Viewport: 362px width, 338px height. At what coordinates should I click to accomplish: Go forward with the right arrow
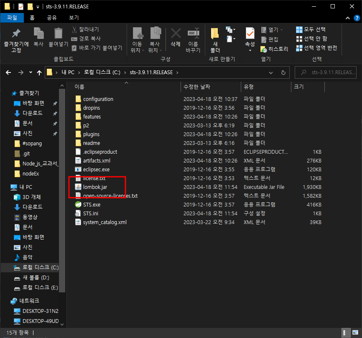[x=21, y=72]
